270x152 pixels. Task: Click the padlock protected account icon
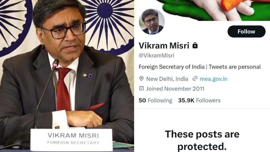[x=195, y=45]
